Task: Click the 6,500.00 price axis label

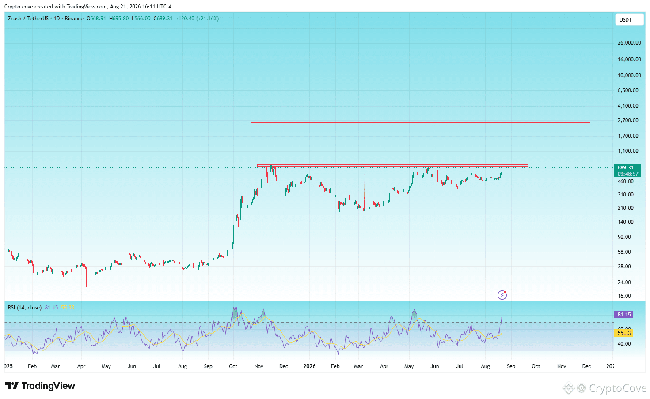Action: pyautogui.click(x=628, y=90)
